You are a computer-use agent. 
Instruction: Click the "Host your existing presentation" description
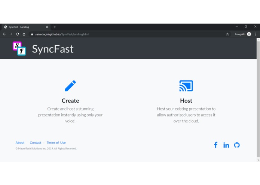coord(186,115)
